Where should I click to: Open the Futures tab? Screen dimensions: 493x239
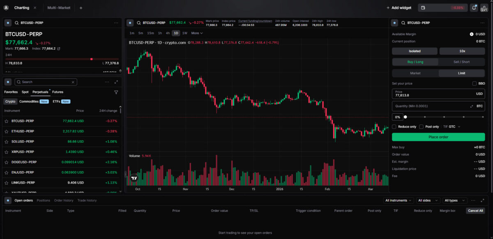(x=58, y=92)
